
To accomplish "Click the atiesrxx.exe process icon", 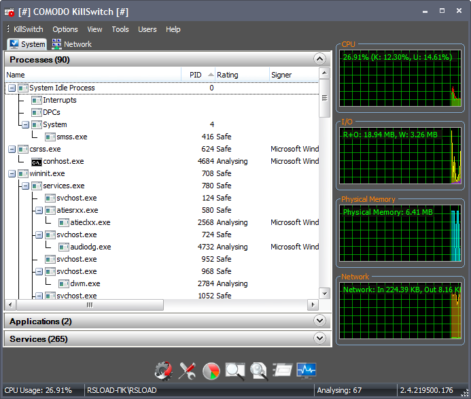I will pos(50,210).
